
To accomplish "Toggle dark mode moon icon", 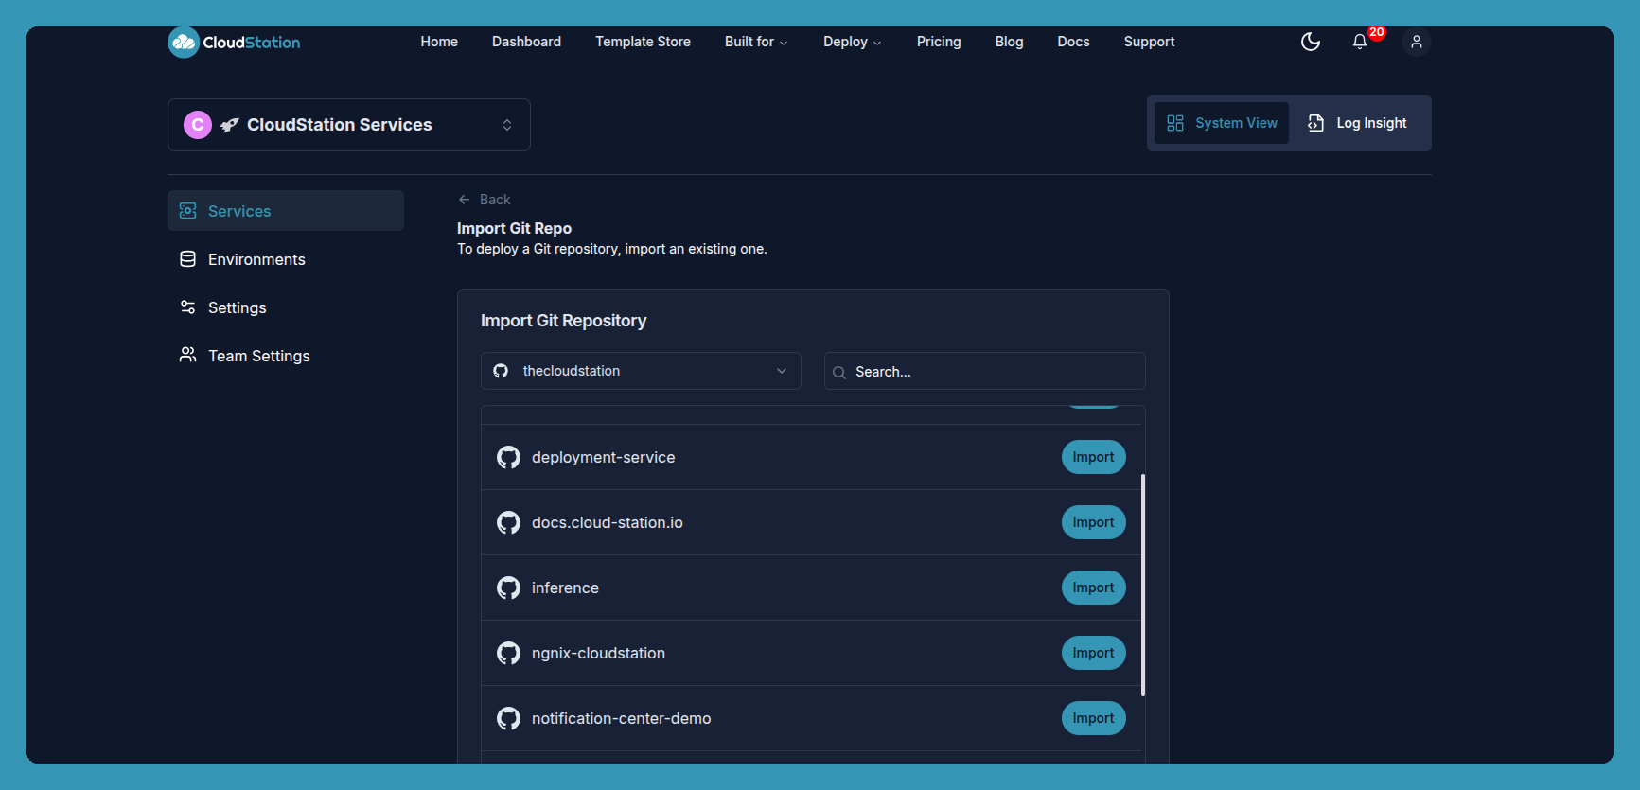I will coord(1311,42).
